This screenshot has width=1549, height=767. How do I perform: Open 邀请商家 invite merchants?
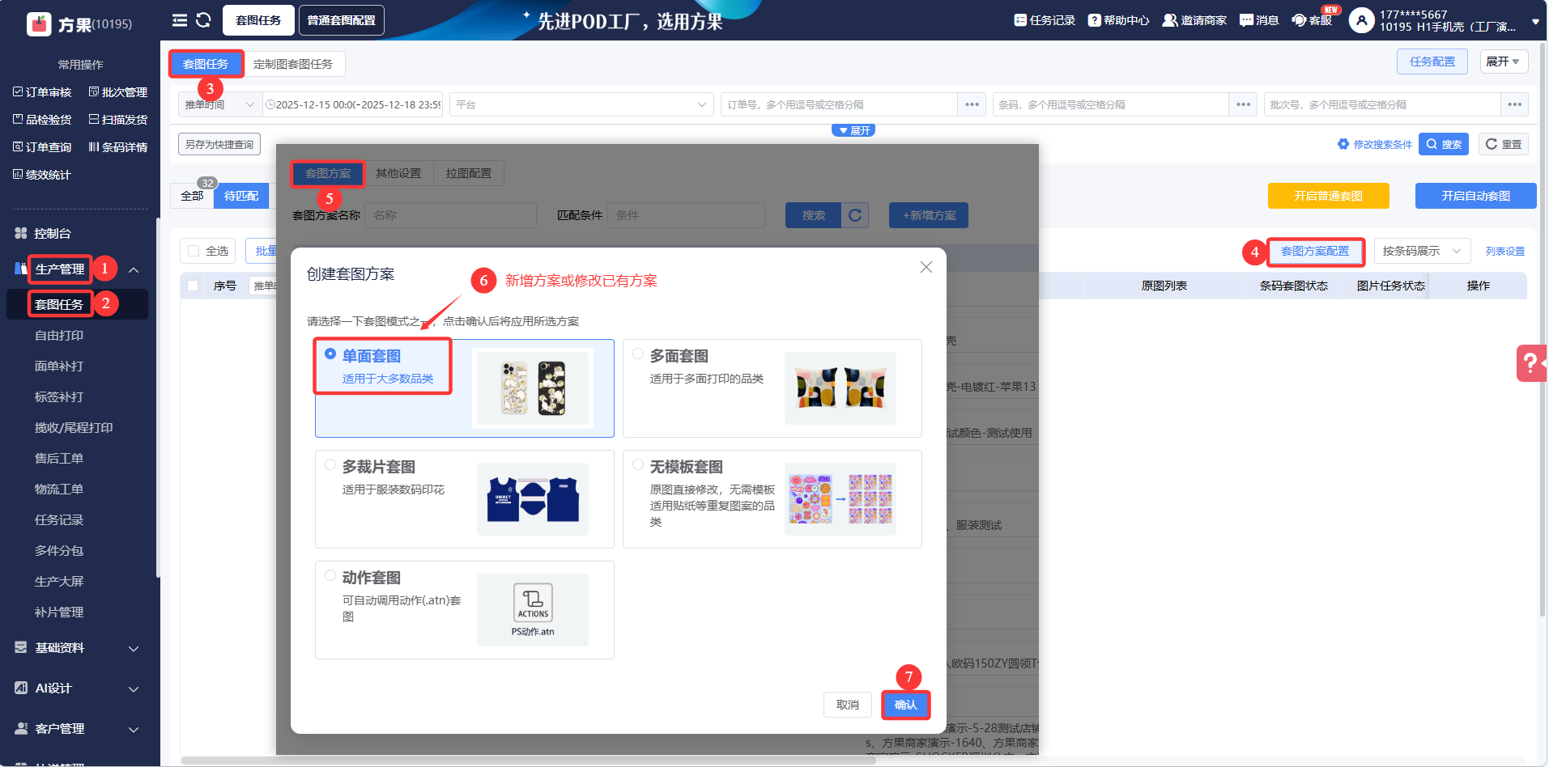1194,20
